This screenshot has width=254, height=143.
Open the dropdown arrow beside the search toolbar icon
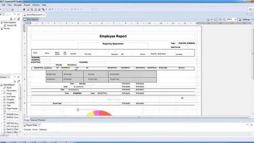46,10
